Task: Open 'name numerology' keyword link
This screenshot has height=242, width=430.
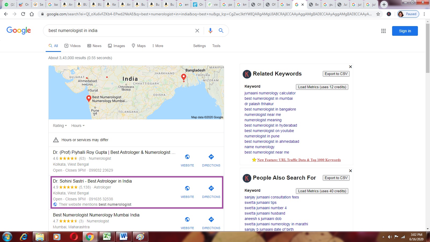Action: (x=260, y=147)
